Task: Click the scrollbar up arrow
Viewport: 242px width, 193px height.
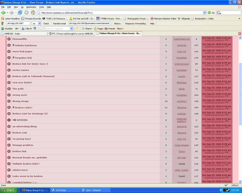Action: pos(240,38)
